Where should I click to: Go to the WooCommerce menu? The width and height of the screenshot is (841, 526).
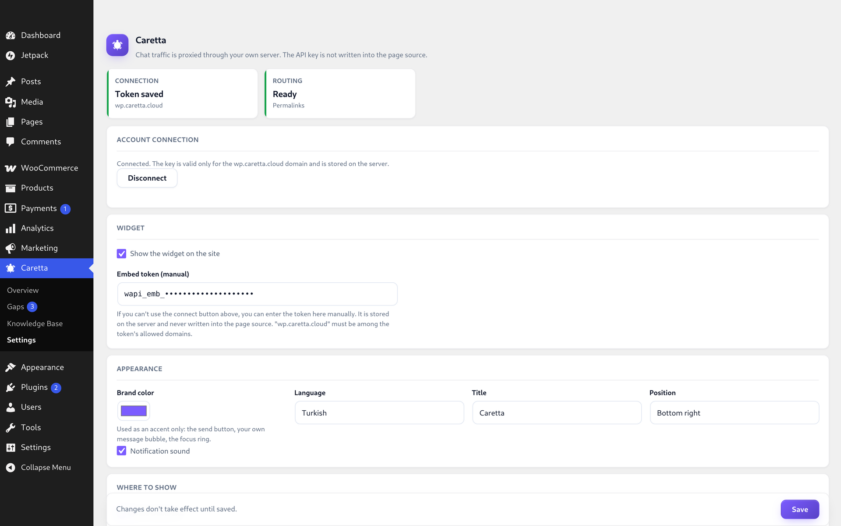pyautogui.click(x=46, y=168)
